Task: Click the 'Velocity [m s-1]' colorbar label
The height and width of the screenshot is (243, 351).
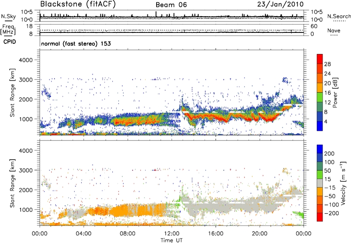Action: [343, 183]
